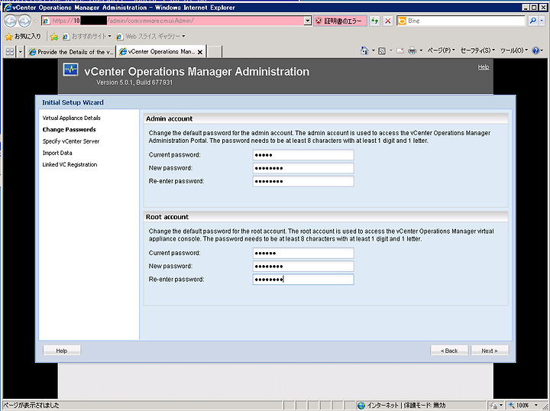Click the Print page icon
The width and height of the screenshot is (550, 411).
pos(412,51)
